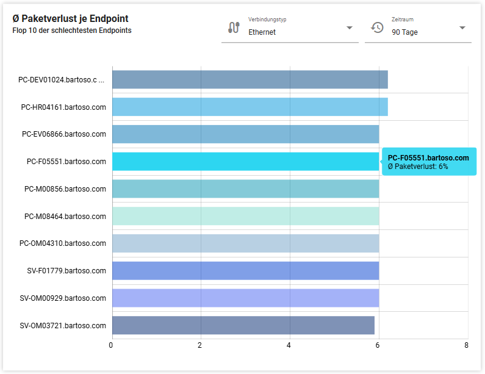Viewport: 485px width, 374px height.
Task: Open the Verbindungstyp dropdown arrow
Action: tap(350, 28)
